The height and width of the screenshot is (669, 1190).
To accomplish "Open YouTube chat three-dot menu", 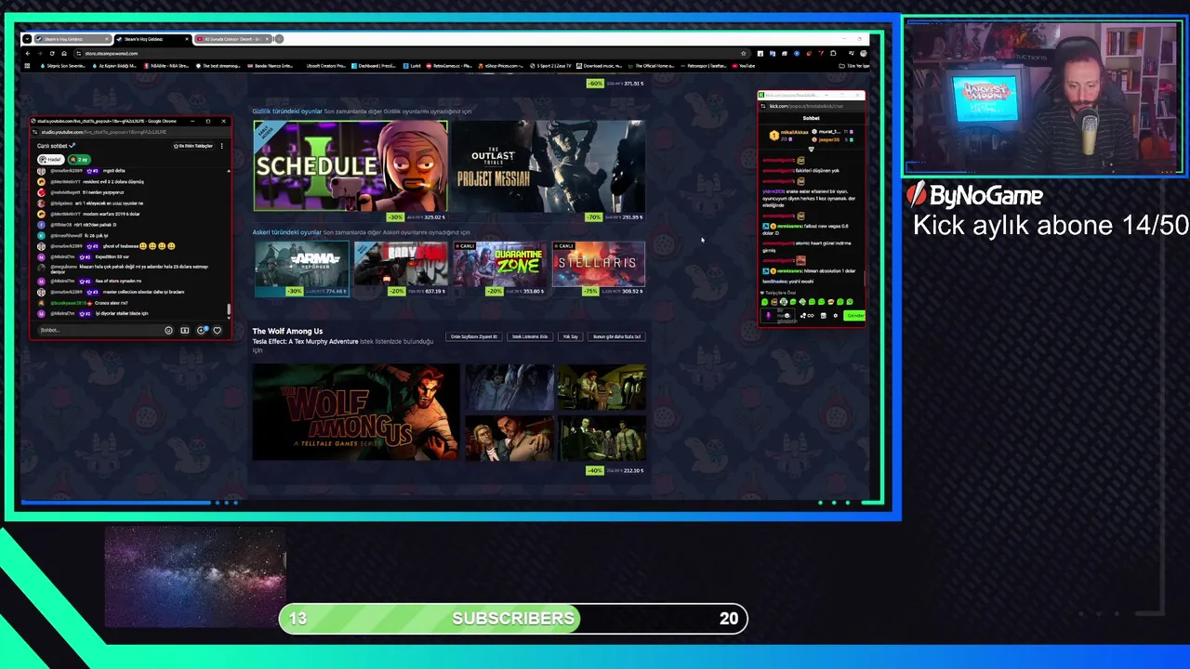I will coord(222,146).
